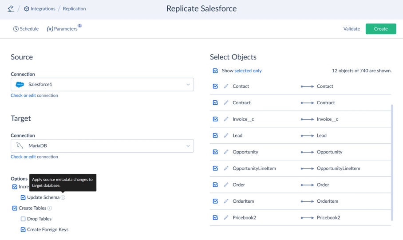
Task: Open the Target connection dropdown chevron
Action: pyautogui.click(x=188, y=146)
